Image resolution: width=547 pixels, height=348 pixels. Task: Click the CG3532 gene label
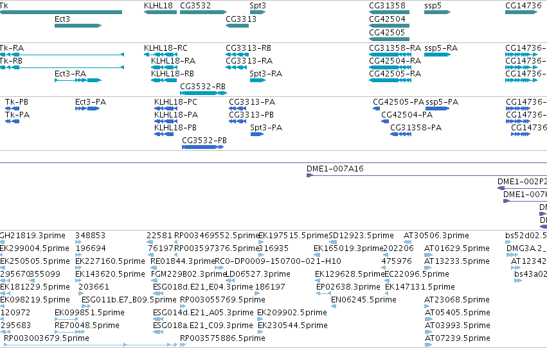[195, 6]
